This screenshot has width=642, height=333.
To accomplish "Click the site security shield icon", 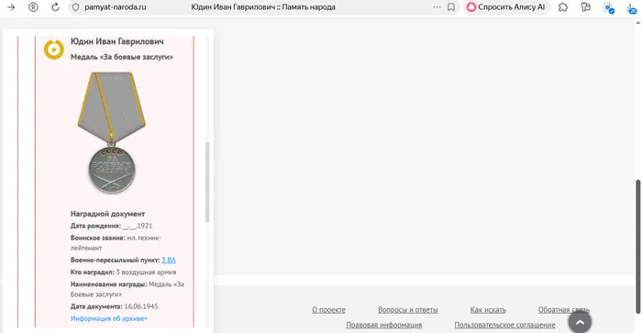I will coord(76,7).
